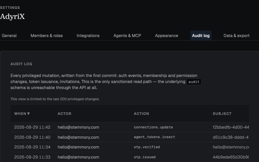Click the ACTOR column header

point(64,113)
